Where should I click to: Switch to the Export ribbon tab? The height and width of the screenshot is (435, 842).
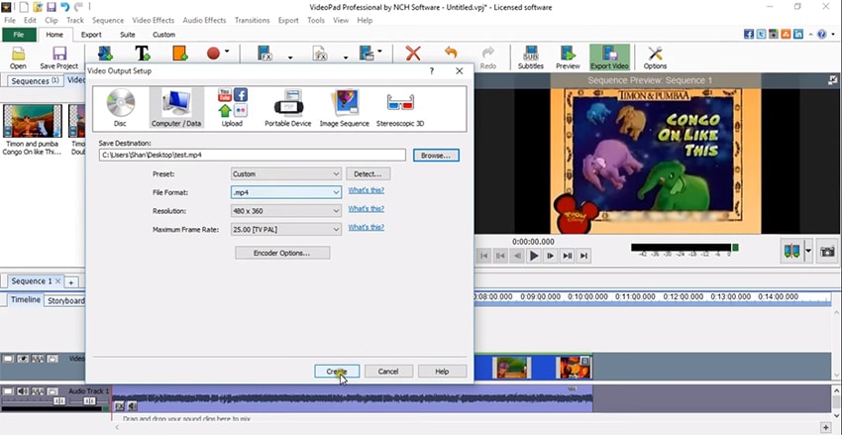tap(91, 35)
